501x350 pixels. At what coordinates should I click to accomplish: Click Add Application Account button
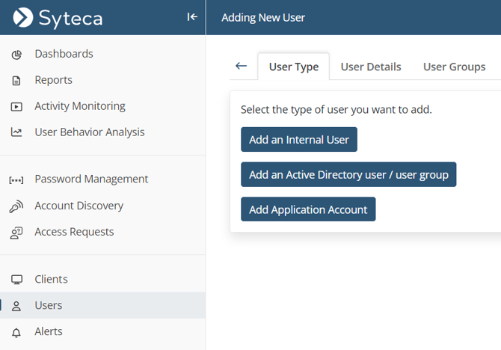pos(308,209)
